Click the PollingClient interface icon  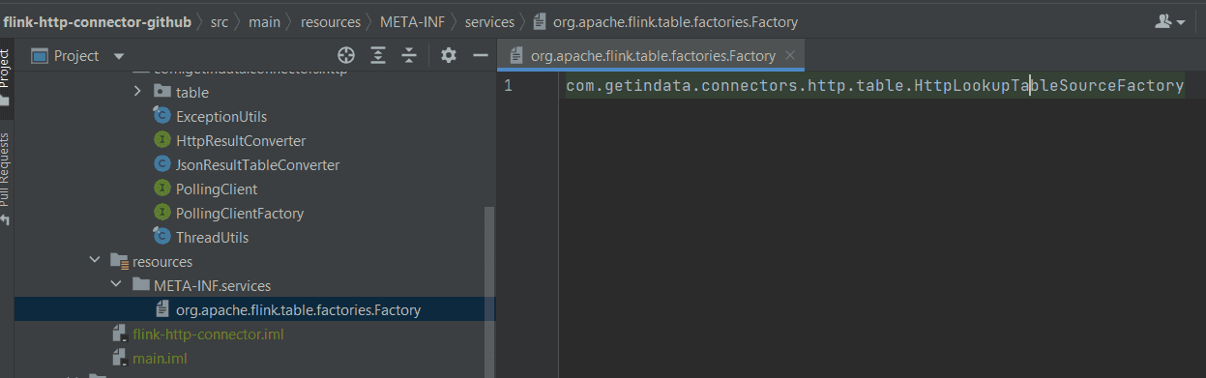pos(162,189)
